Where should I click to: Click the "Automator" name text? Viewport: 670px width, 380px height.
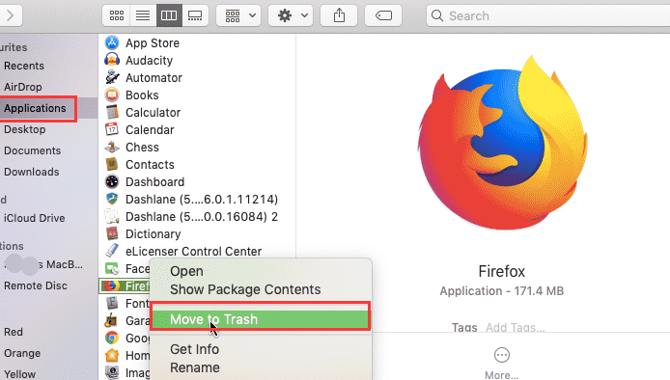[x=154, y=78]
